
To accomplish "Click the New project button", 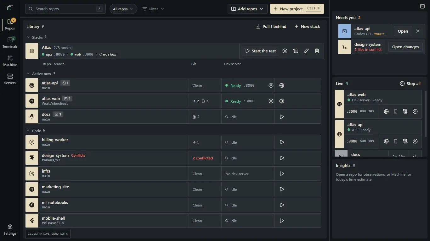I will click(297, 9).
